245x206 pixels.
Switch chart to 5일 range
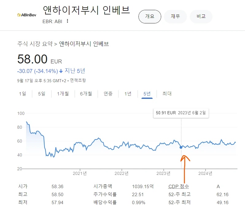tap(42, 94)
